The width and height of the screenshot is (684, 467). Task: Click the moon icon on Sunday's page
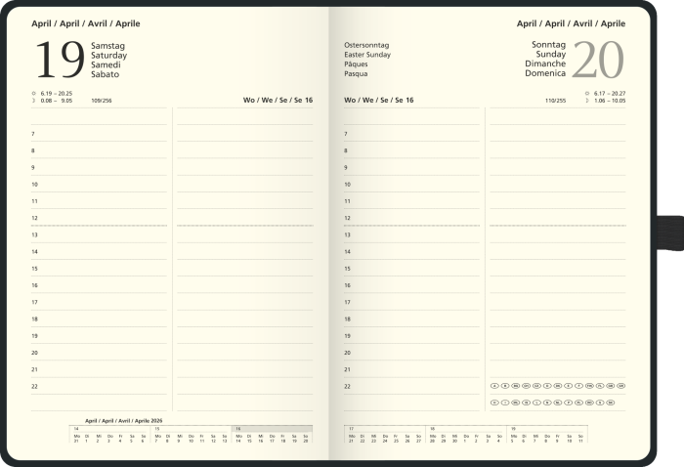pyautogui.click(x=587, y=100)
